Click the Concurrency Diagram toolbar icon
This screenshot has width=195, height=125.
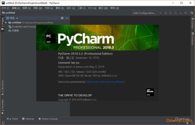181,13
